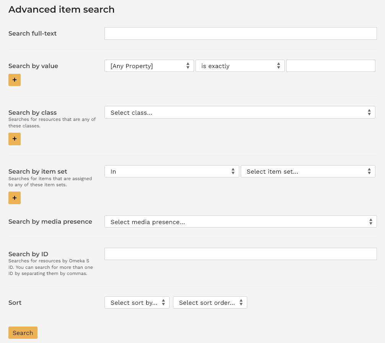
Task: Click the 'Sort' label
Action: click(x=15, y=302)
